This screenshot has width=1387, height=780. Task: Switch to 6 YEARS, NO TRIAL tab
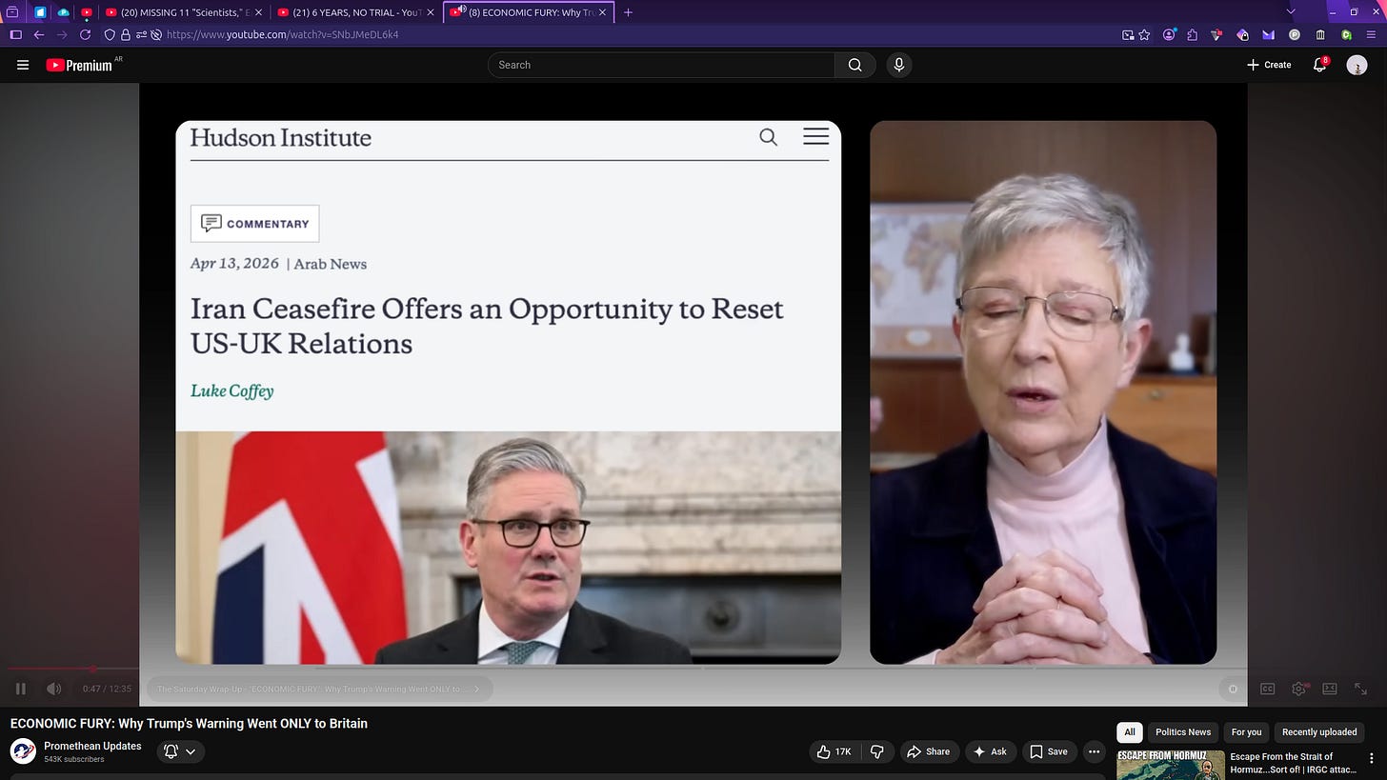point(356,12)
